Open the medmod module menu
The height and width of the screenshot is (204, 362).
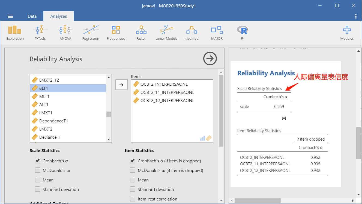coord(192,33)
